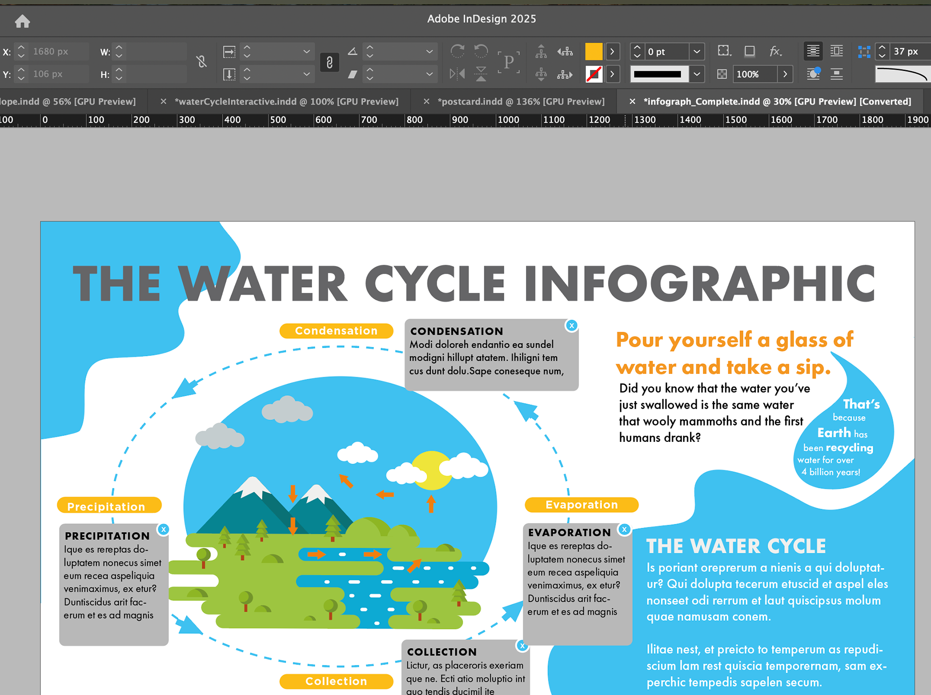Click the stroke color swatch set to None
Image resolution: width=931 pixels, height=695 pixels.
point(594,74)
